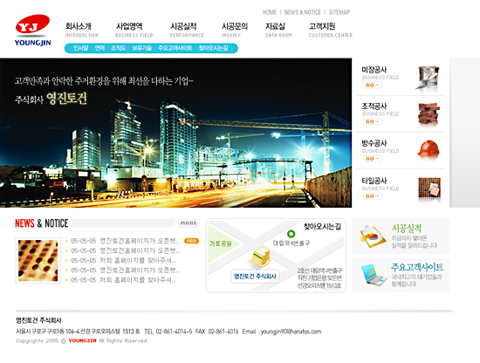Open fourth news row 영진토건홈페이지가 오픈했..
This screenshot has width=480, height=363.
tap(125, 271)
